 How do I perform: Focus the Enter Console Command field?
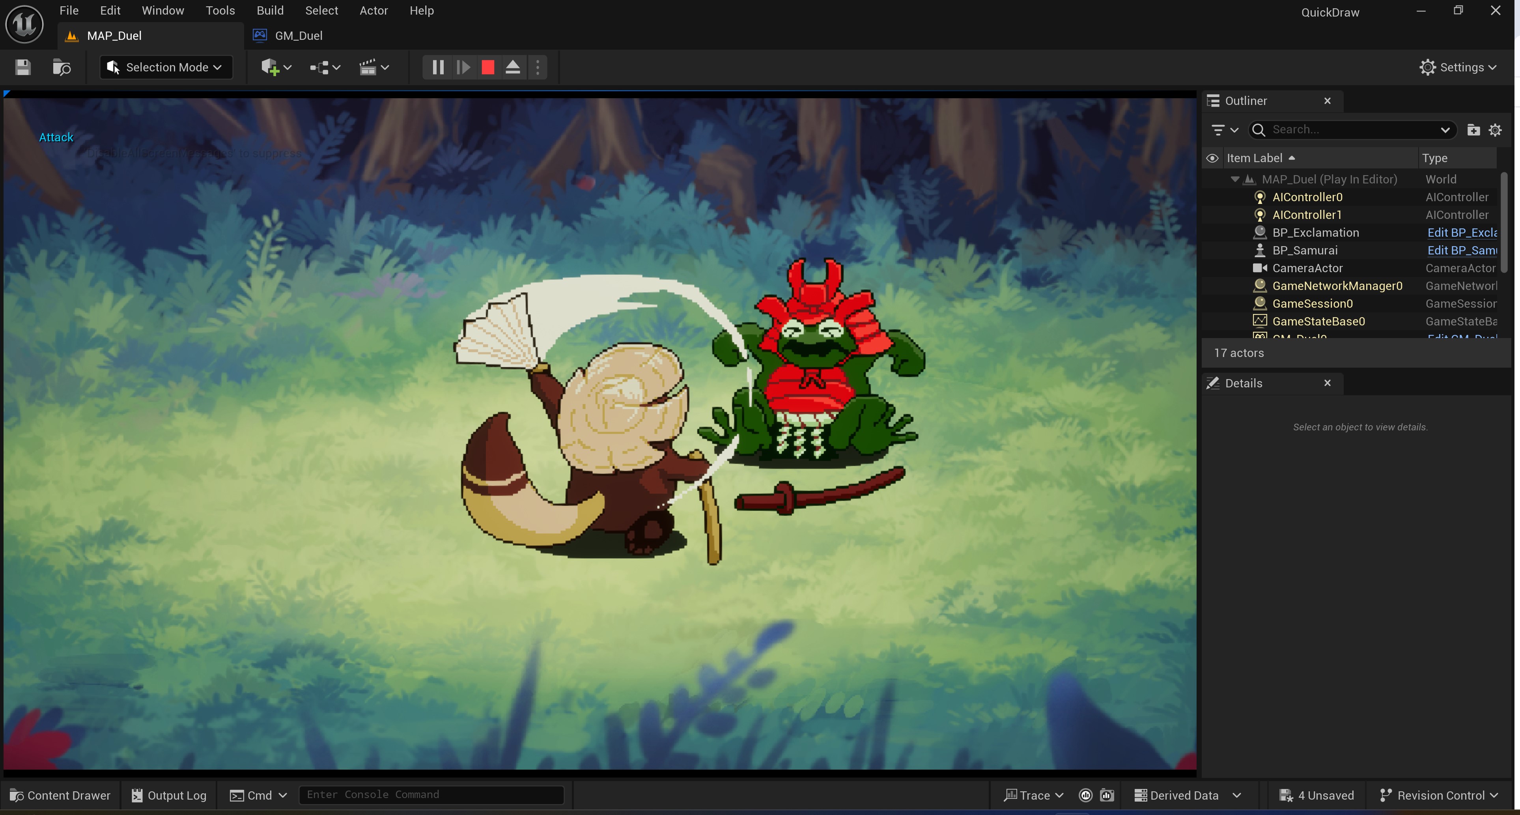coord(431,794)
